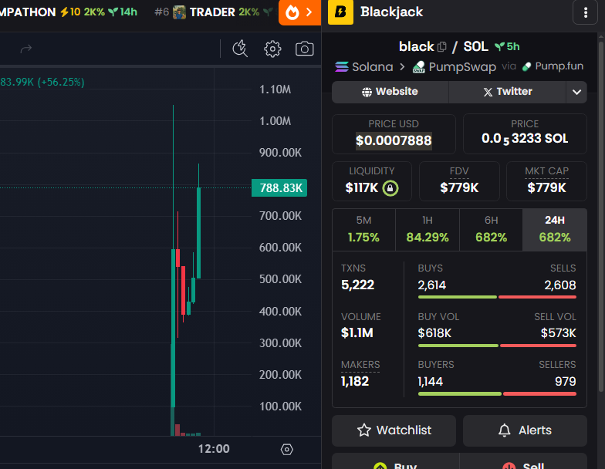Click the VOLUME $1.1M value
Screen dimensions: 605x469
(357, 333)
